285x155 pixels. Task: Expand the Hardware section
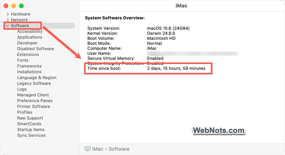pos(8,14)
